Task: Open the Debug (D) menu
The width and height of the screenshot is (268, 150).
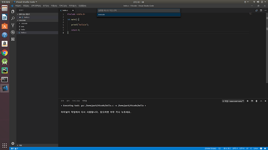Action: (x=63, y=6)
